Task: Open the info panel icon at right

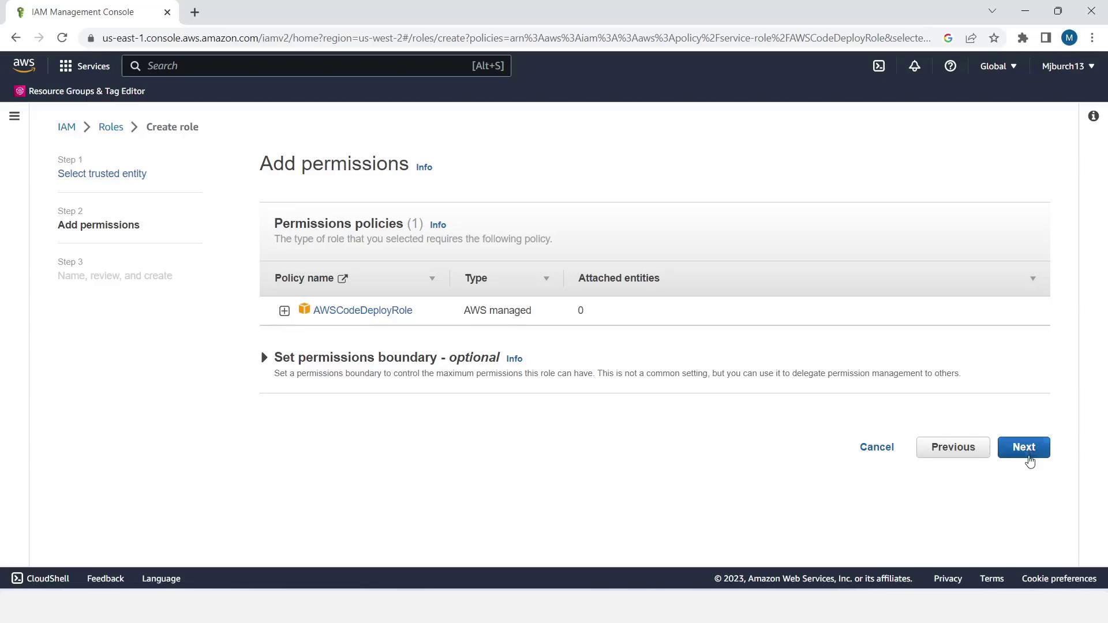Action: coord(1093,117)
